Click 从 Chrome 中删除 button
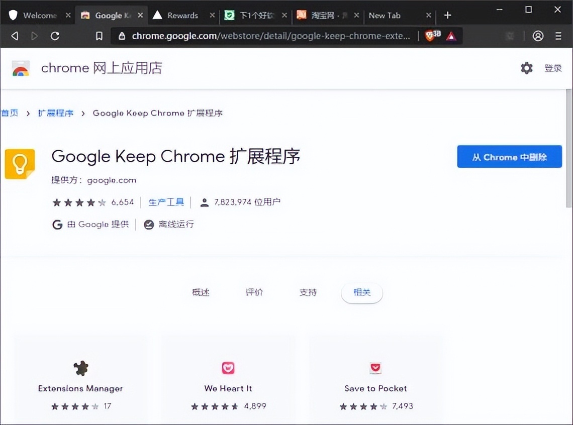 (x=509, y=157)
